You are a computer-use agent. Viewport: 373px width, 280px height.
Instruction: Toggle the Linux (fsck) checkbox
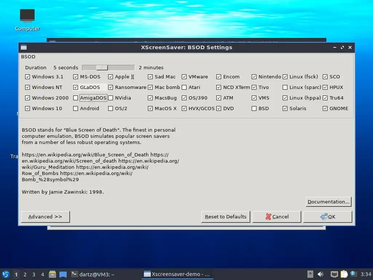click(285, 77)
